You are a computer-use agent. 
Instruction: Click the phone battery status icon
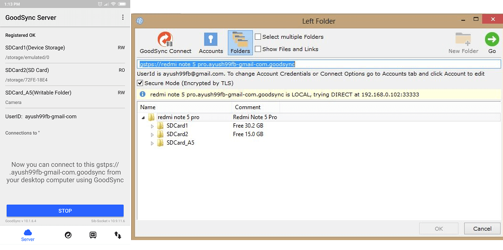click(122, 4)
